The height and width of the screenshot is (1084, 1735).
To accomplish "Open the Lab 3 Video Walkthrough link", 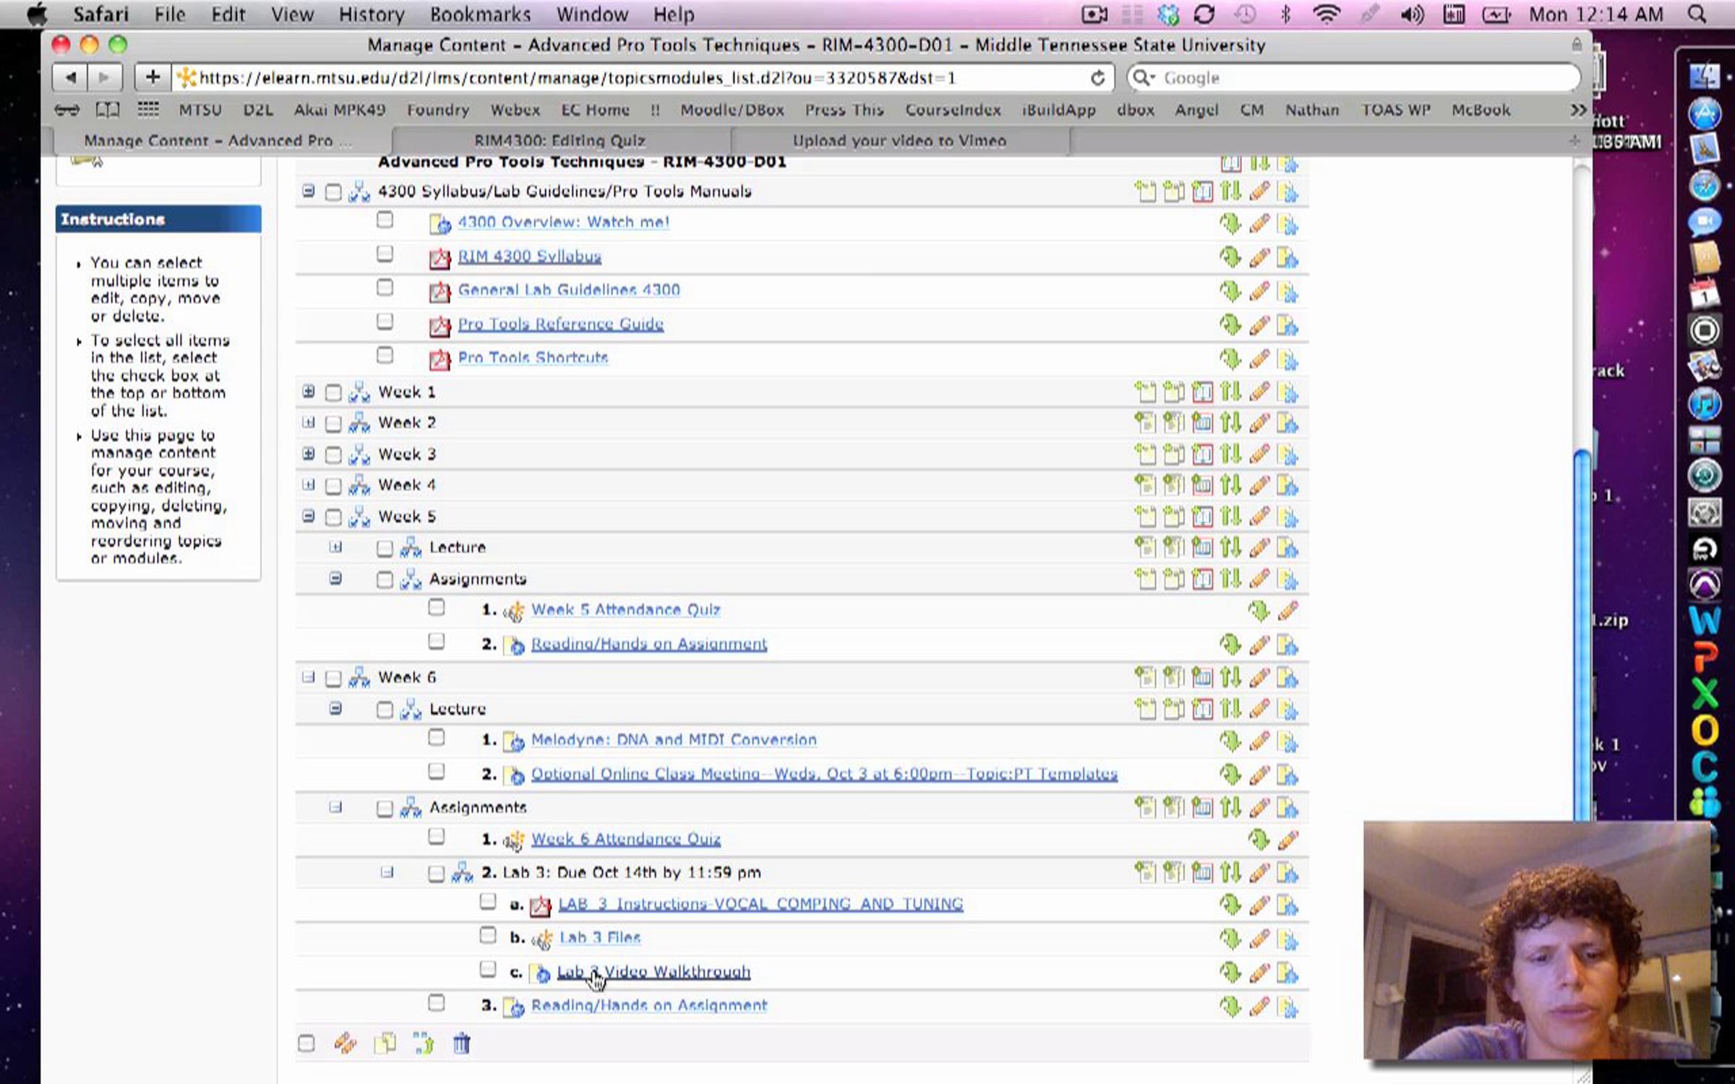I will pos(654,972).
